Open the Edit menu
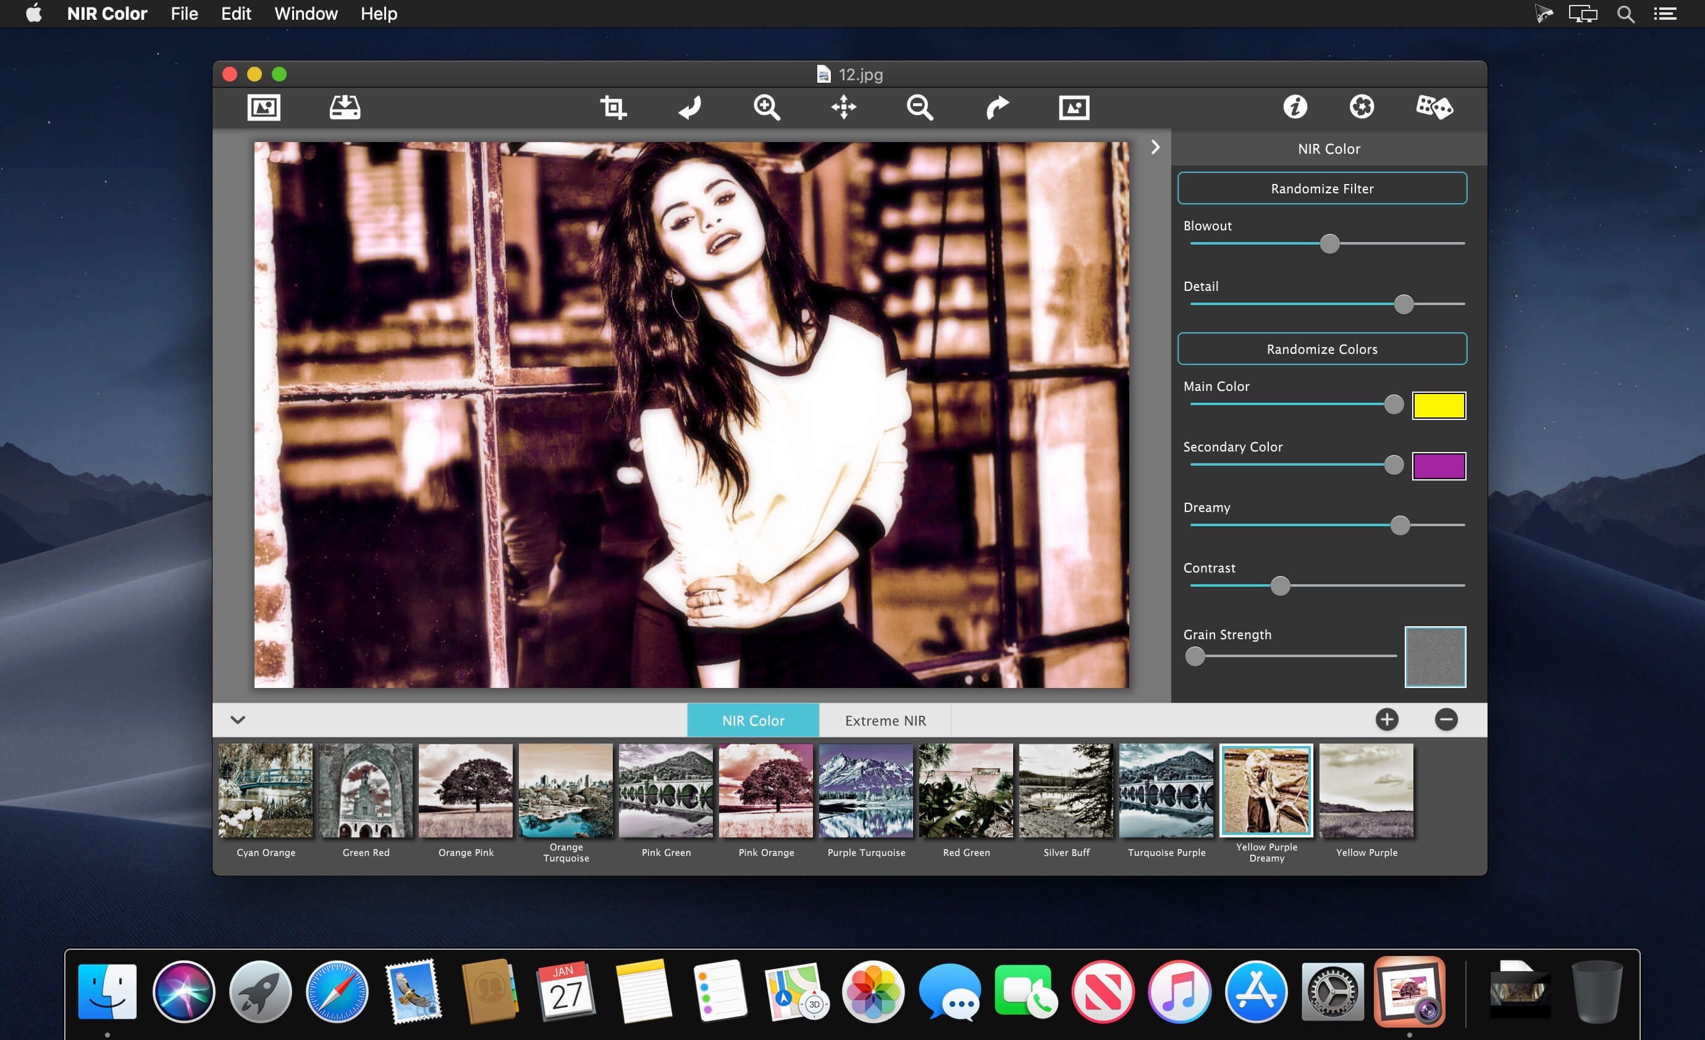The width and height of the screenshot is (1705, 1040). point(235,14)
